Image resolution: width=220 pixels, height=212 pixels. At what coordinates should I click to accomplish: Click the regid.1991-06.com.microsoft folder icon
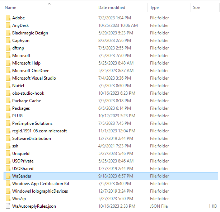(x=8, y=131)
